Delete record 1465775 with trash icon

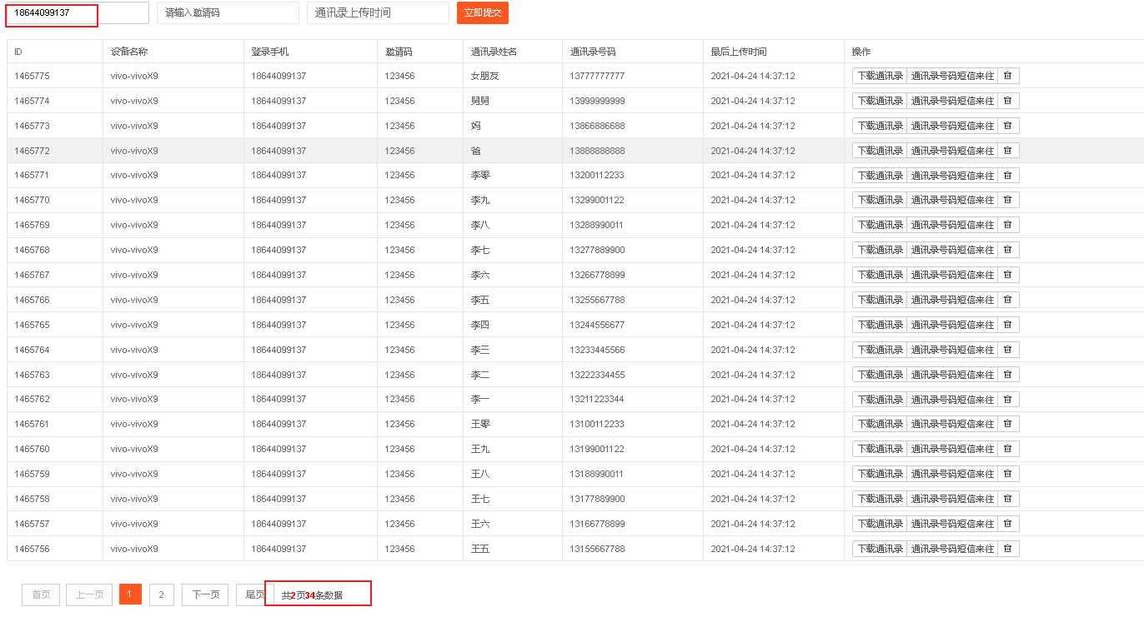click(1008, 76)
